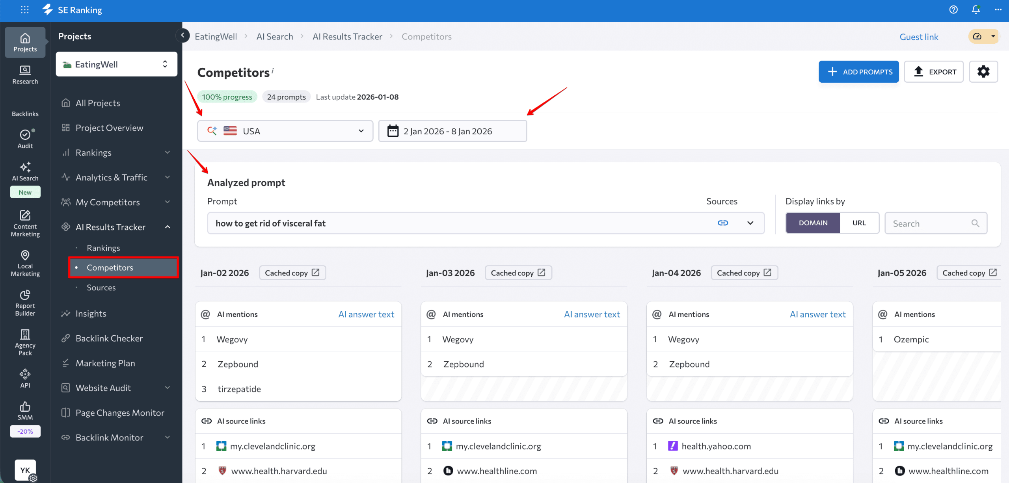Click the ADD PROMPTS button
The height and width of the screenshot is (483, 1009).
[x=858, y=71]
